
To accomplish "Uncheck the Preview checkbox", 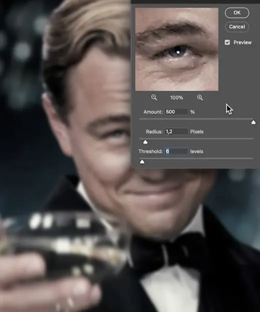I will [227, 42].
